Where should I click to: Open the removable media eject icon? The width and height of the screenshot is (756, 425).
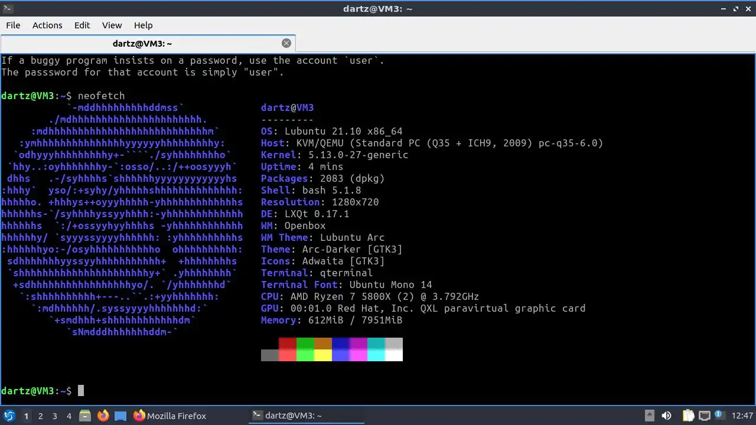pos(649,416)
